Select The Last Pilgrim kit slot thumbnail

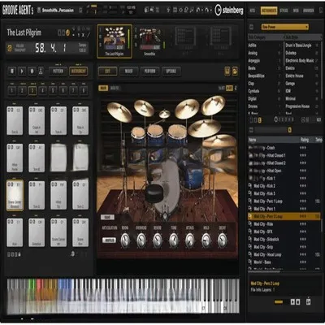click(x=115, y=41)
